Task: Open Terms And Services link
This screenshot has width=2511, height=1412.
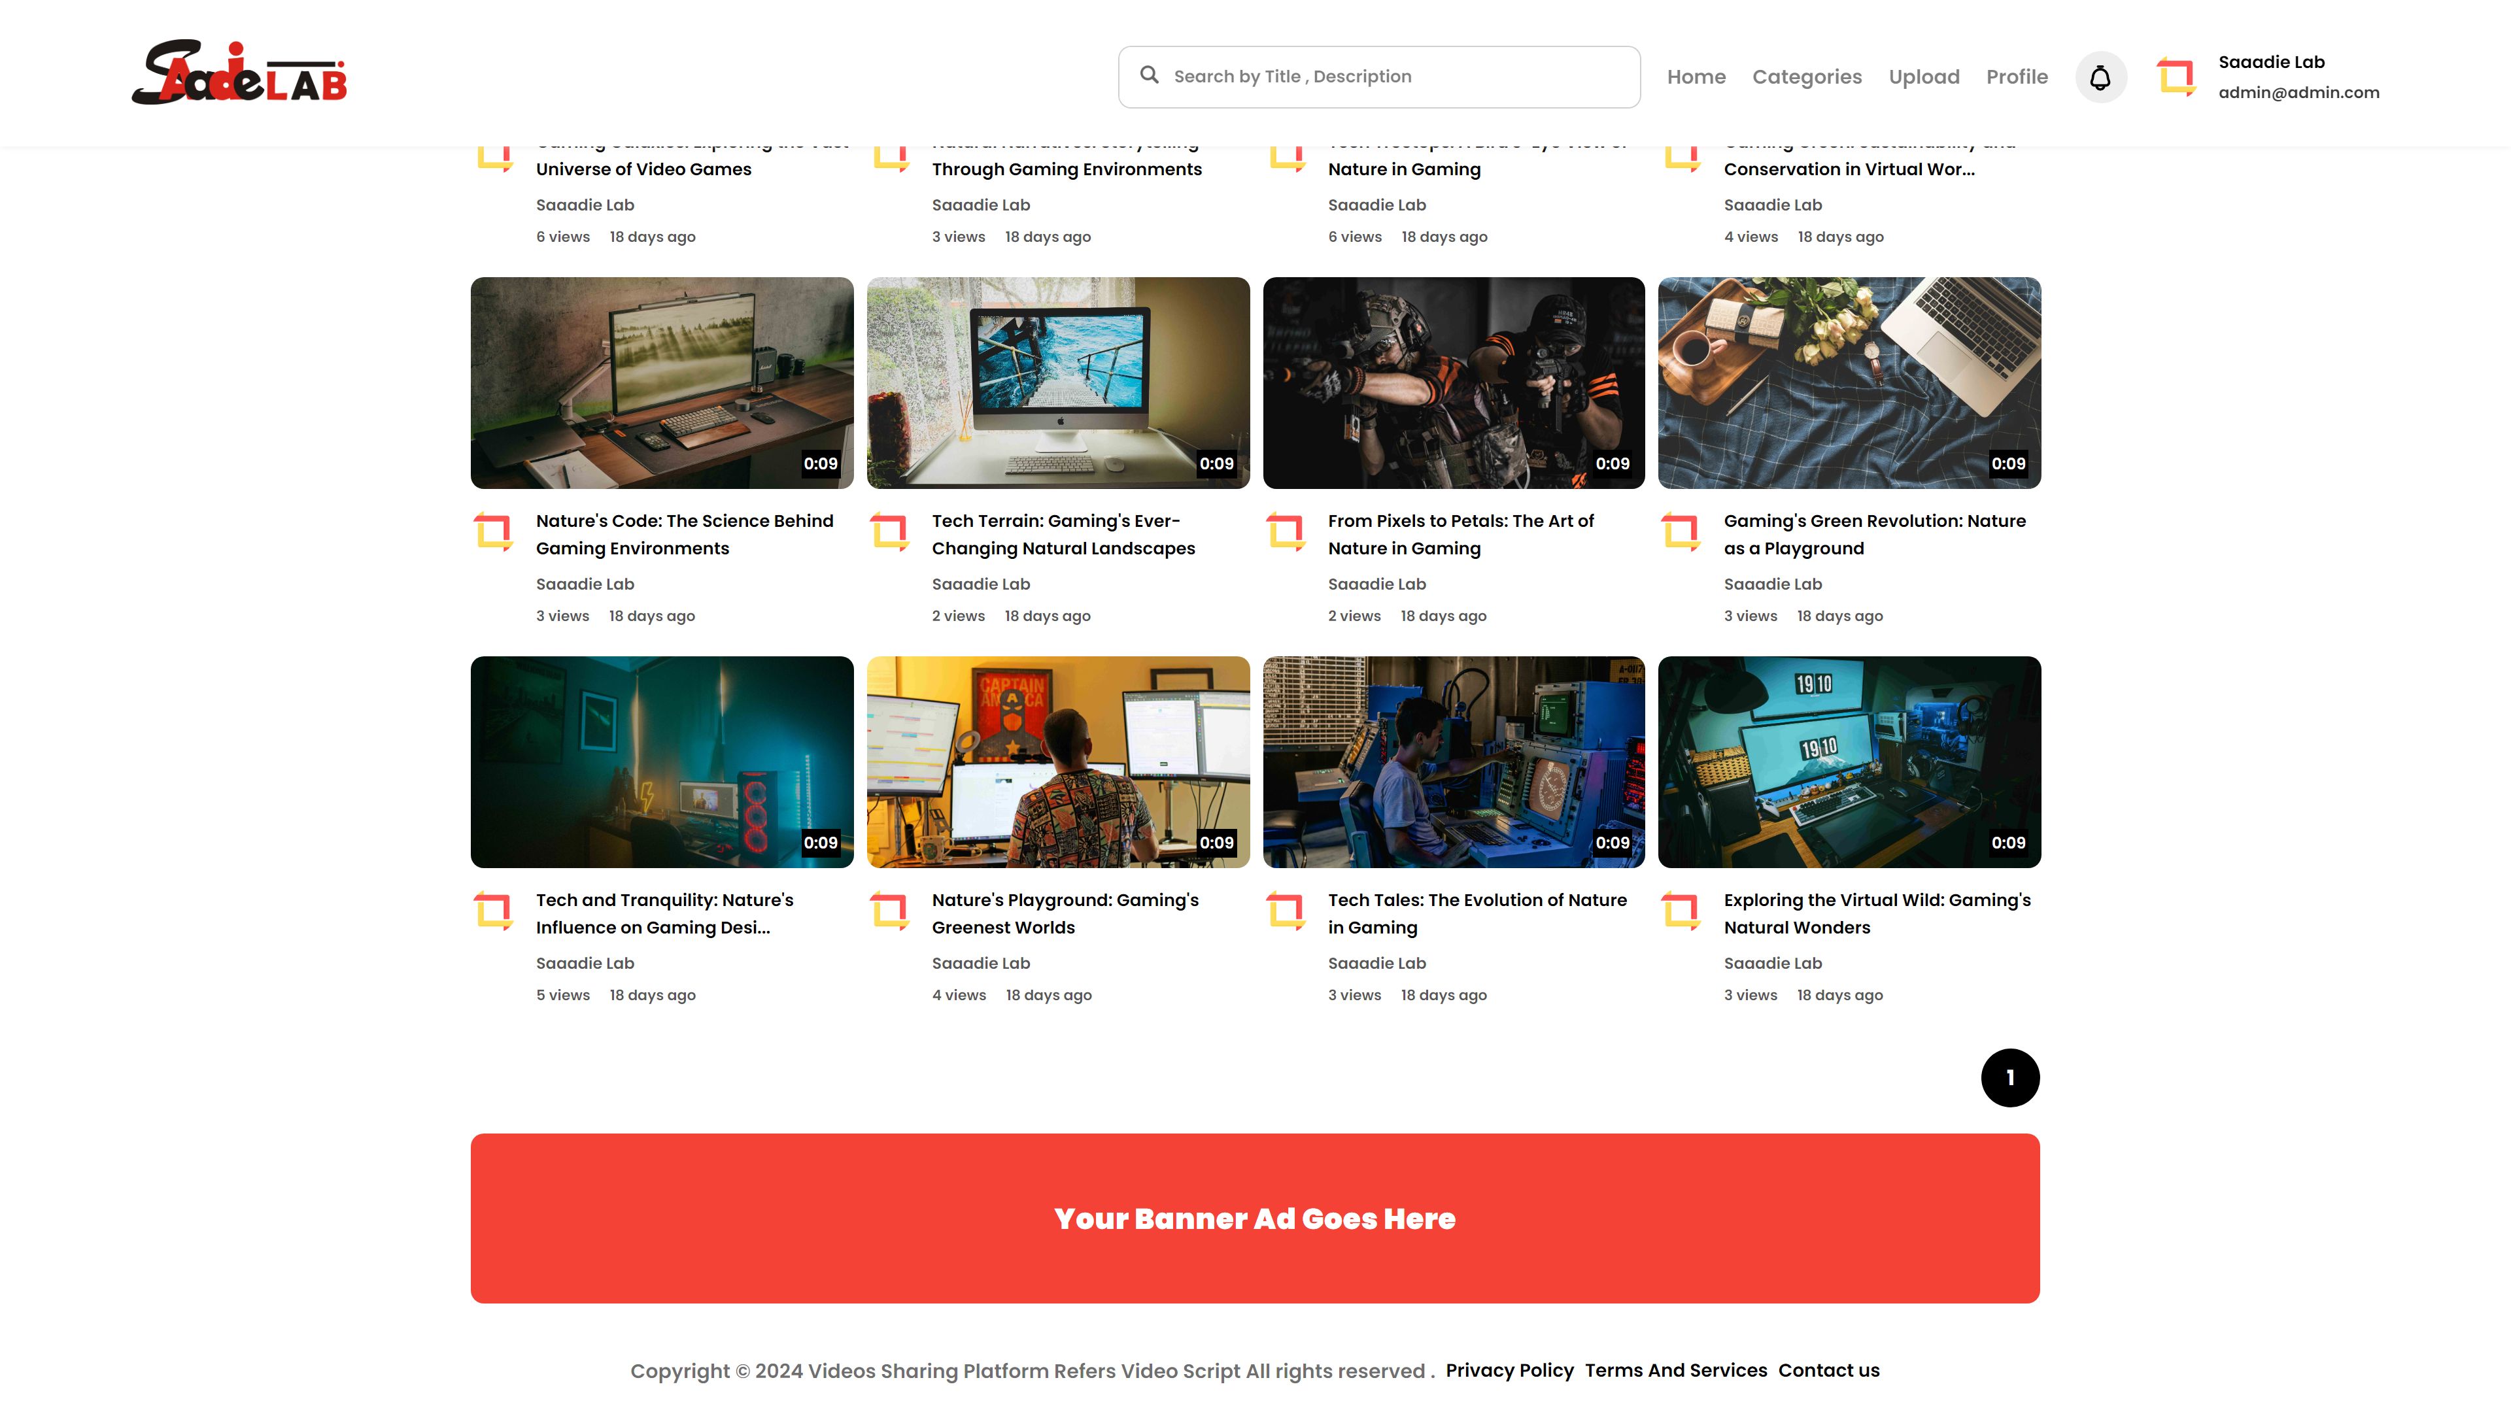Action: pos(1675,1370)
